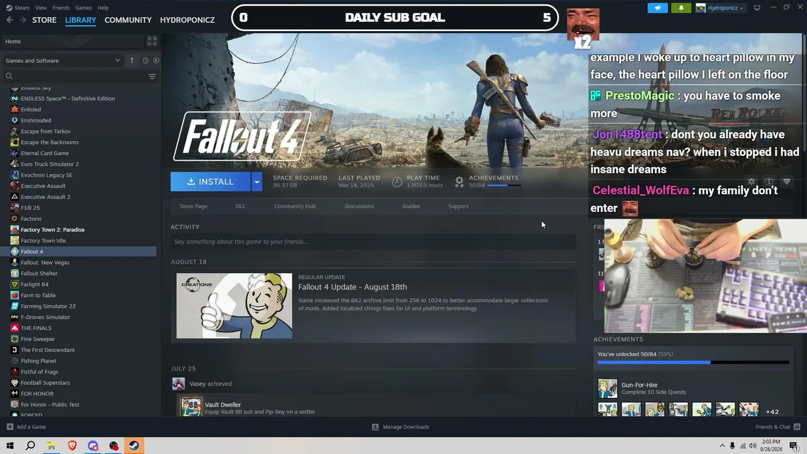This screenshot has height=454, width=807.
Task: Show ready-to-play games with the play icon
Action: [156, 61]
